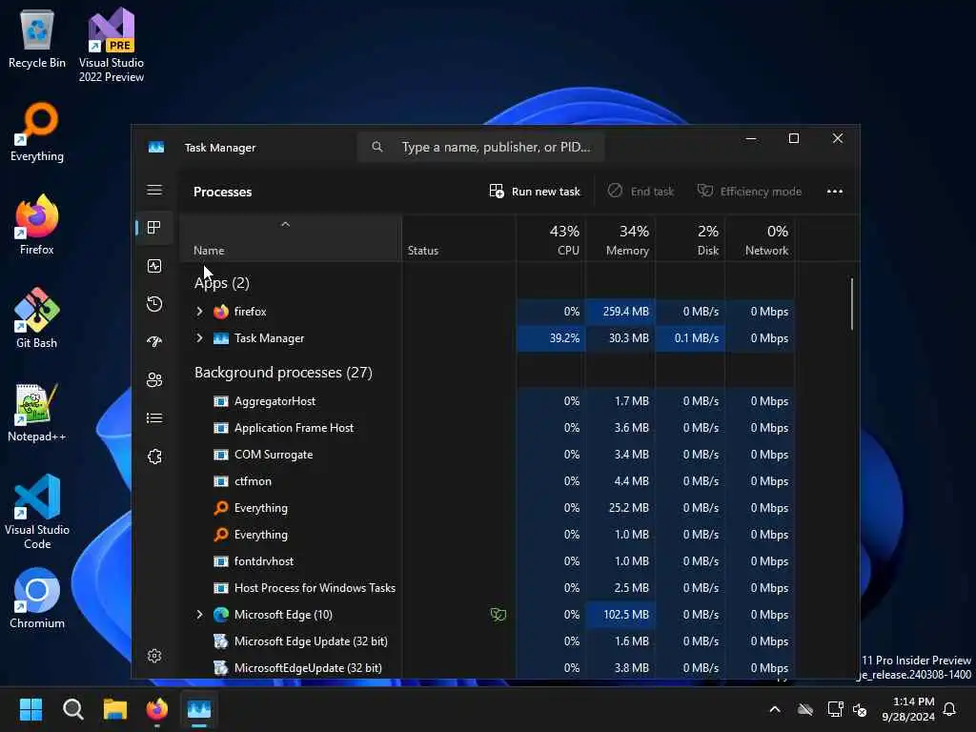
Task: Select the Application Frame Host process
Action: [487, 428]
